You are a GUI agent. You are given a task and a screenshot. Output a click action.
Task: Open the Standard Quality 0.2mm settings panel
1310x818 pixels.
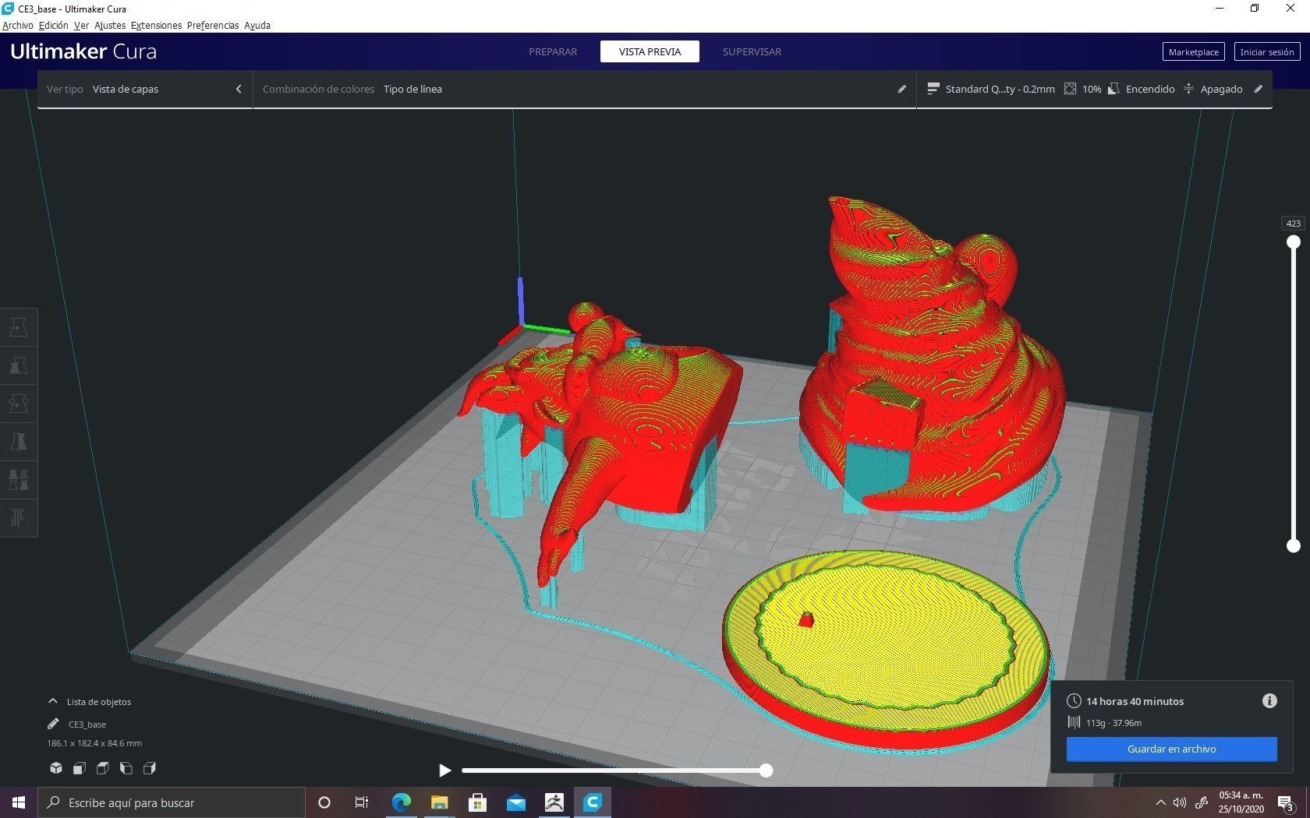point(1094,89)
